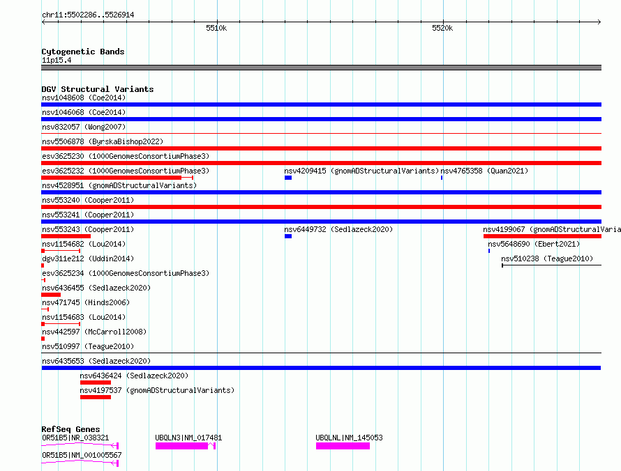This screenshot has width=621, height=471.
Task: Open the nsv510997 (Teague2010) label
Action: [88, 346]
